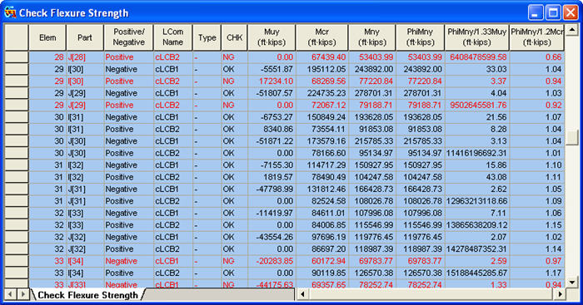This screenshot has width=583, height=305.
Task: Select Mcr value 73554.11 cell
Action: (x=322, y=129)
